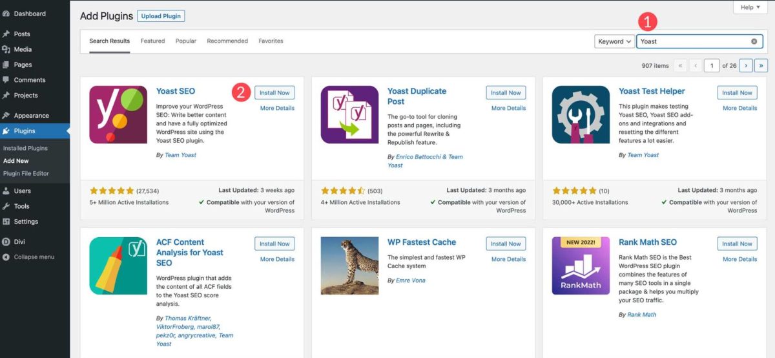Click the Yoast SEO plugin logo
Image resolution: width=775 pixels, height=358 pixels.
tap(118, 114)
